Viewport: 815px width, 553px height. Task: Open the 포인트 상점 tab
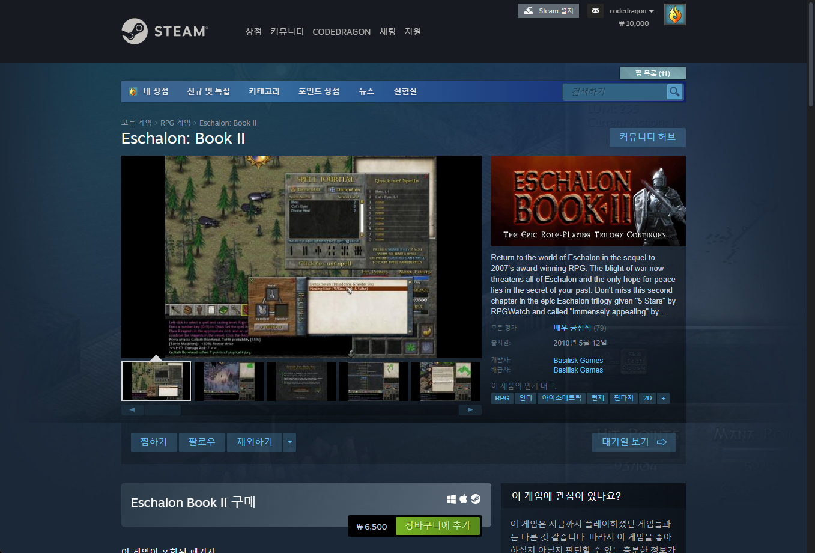point(319,91)
